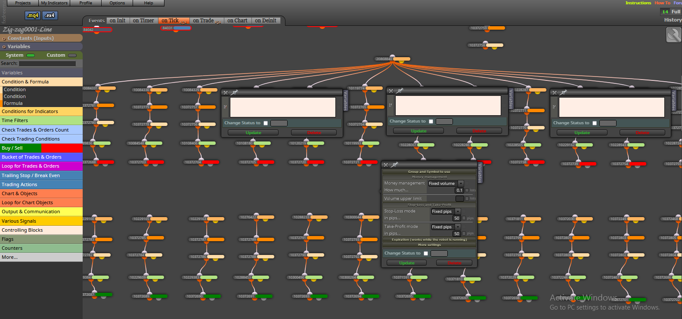The height and width of the screenshot is (319, 682).
Task: Open the Stop-Loss mode dropdown
Action: click(446, 212)
